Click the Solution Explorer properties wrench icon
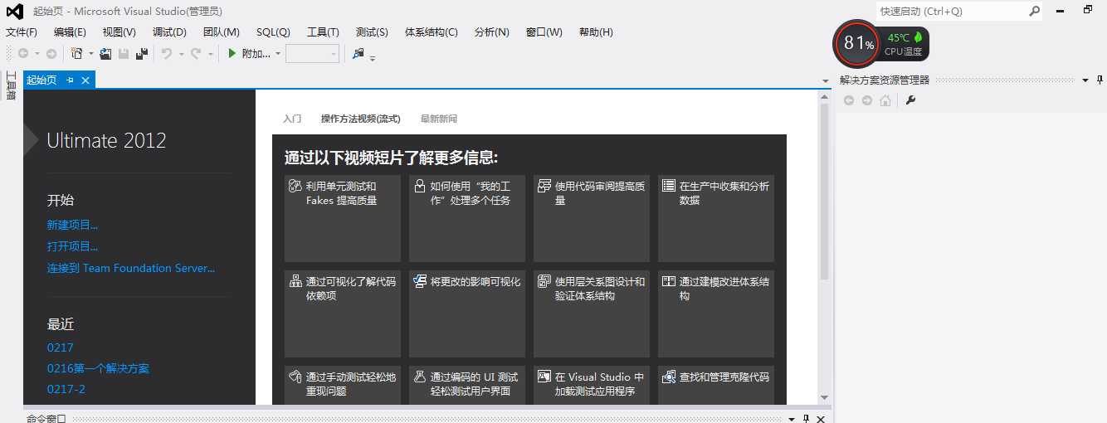 tap(910, 100)
